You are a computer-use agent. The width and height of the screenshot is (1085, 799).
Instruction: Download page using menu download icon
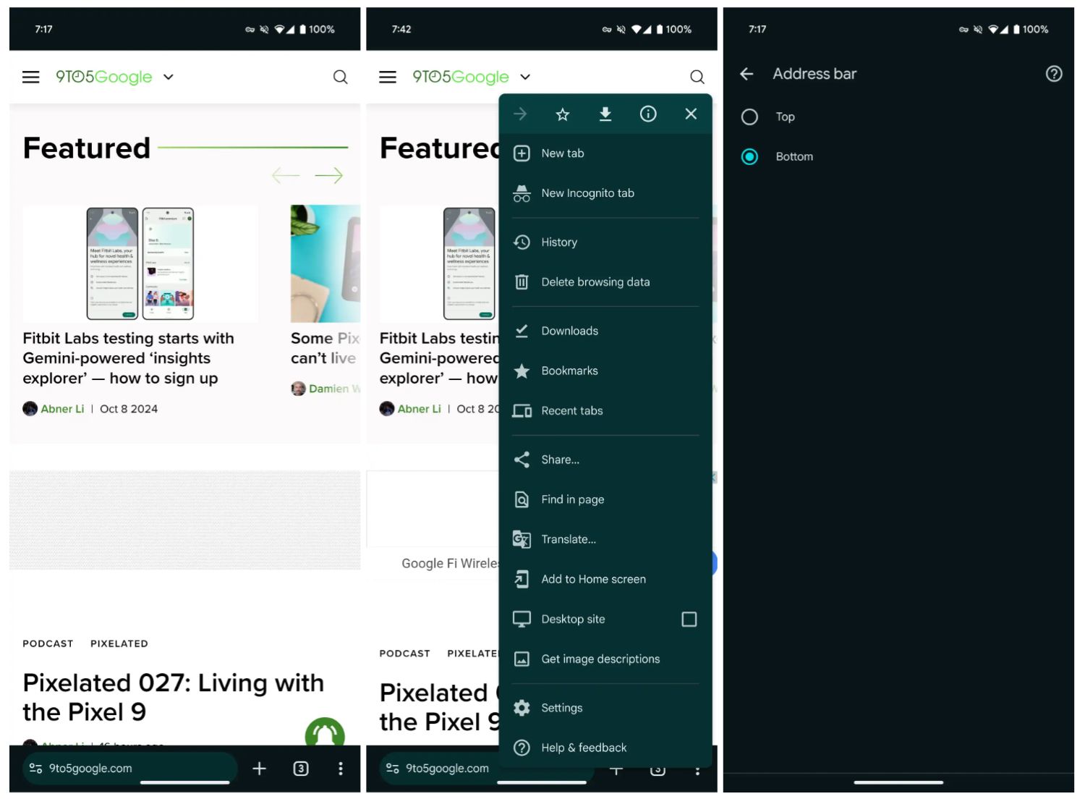[x=605, y=114]
